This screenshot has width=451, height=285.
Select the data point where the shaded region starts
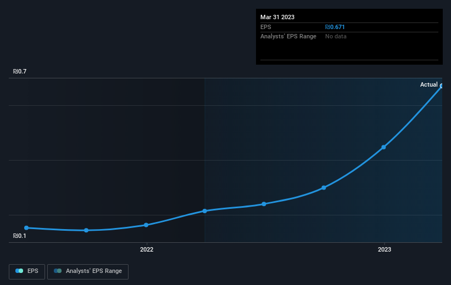[x=204, y=211]
